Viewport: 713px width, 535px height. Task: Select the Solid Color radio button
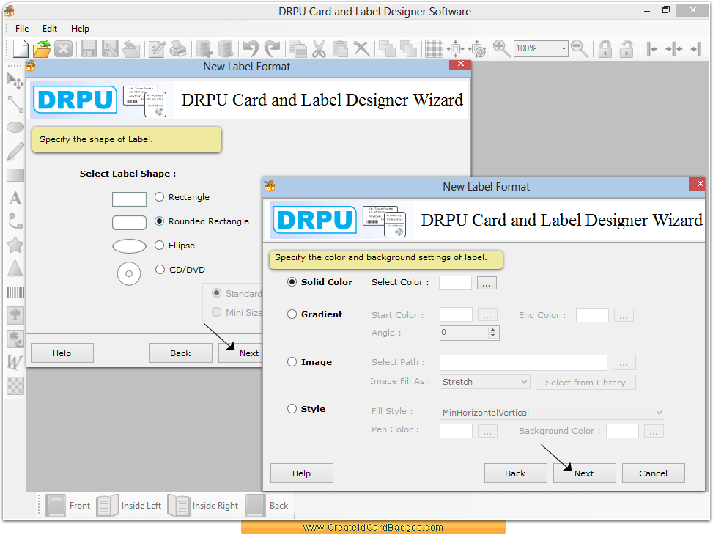point(292,282)
